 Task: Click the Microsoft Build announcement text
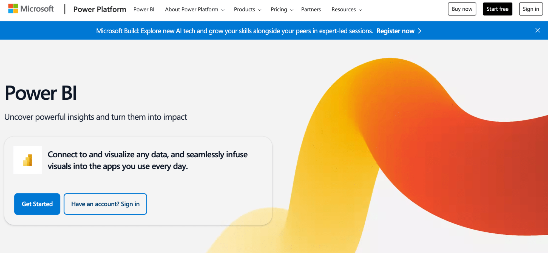pyautogui.click(x=234, y=31)
